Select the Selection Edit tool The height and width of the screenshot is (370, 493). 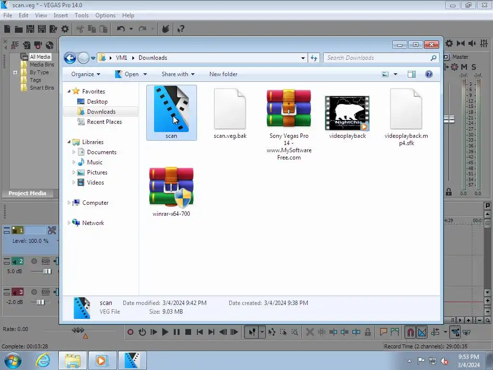click(x=283, y=332)
